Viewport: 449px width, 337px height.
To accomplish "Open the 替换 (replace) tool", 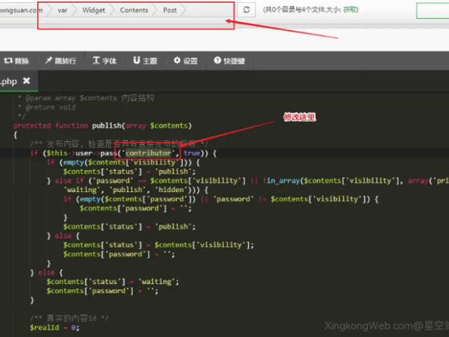I will tap(16, 61).
